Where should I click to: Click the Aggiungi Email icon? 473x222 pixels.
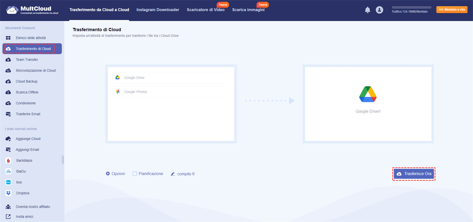[8, 150]
